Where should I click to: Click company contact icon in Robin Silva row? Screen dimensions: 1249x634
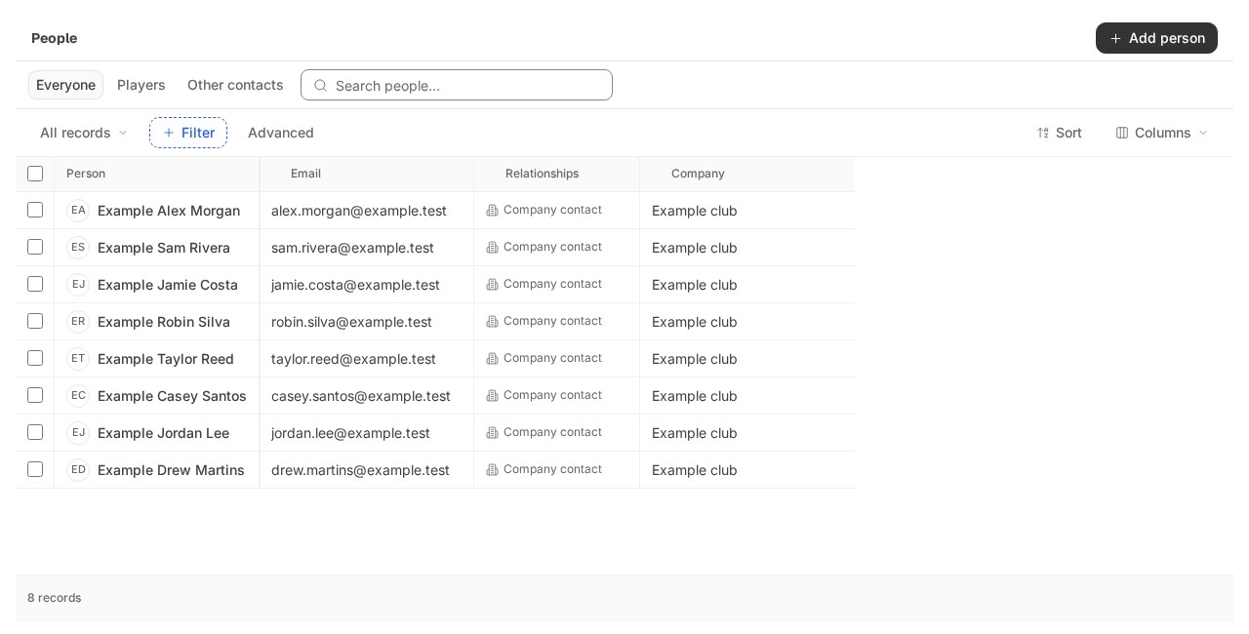pos(492,321)
